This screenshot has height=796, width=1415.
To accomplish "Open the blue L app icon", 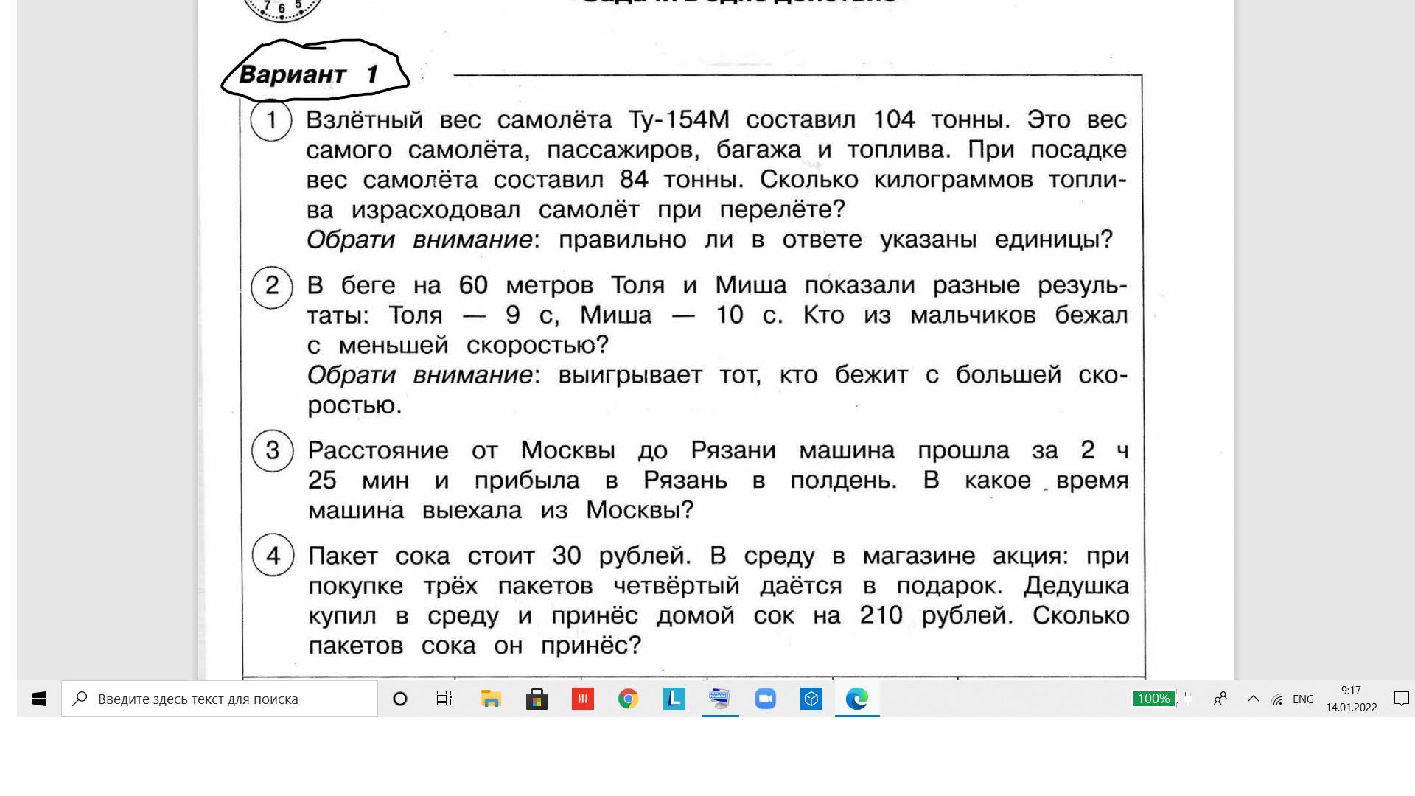I will pyautogui.click(x=674, y=699).
